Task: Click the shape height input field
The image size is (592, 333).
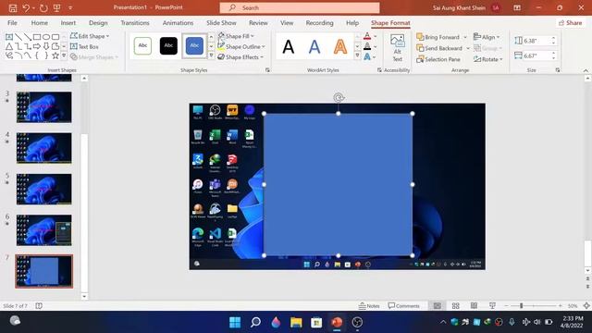Action: point(536,41)
